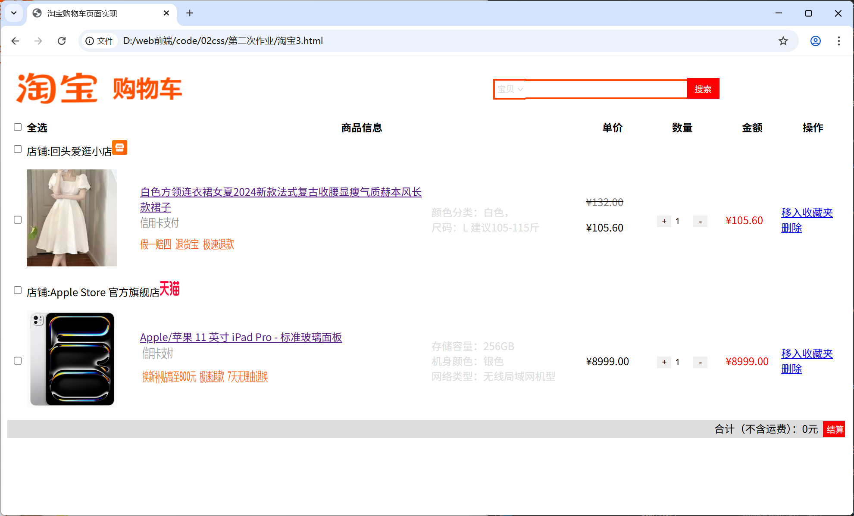Click the 操作 column header
854x516 pixels.
pyautogui.click(x=813, y=128)
